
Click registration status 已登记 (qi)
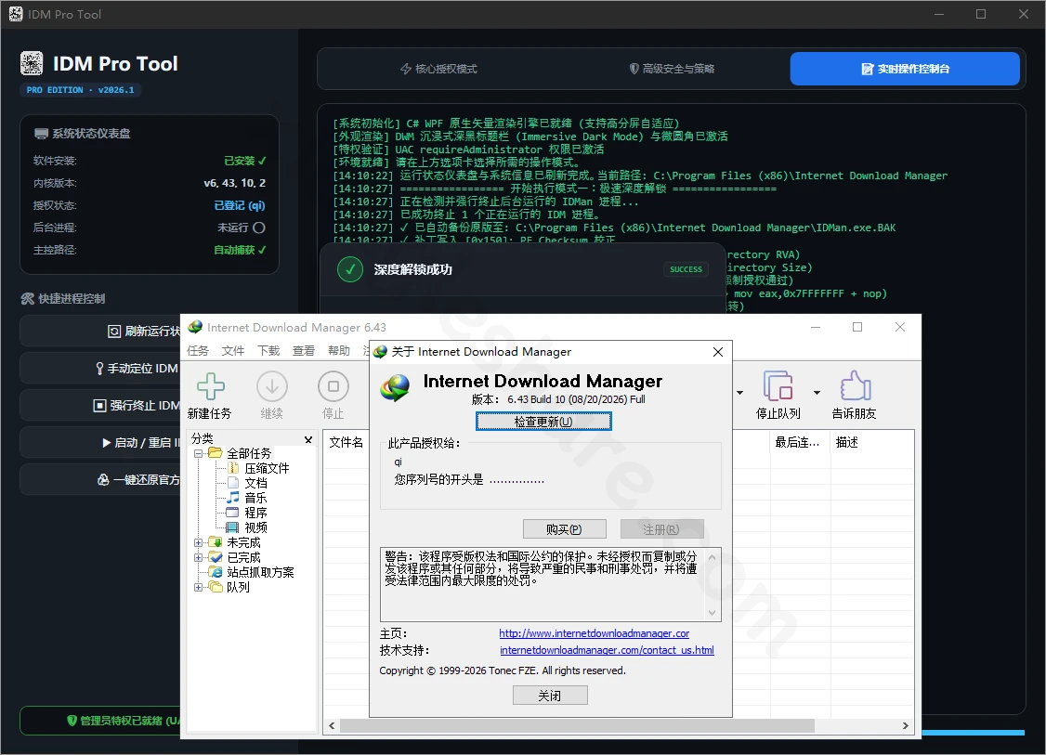click(239, 205)
